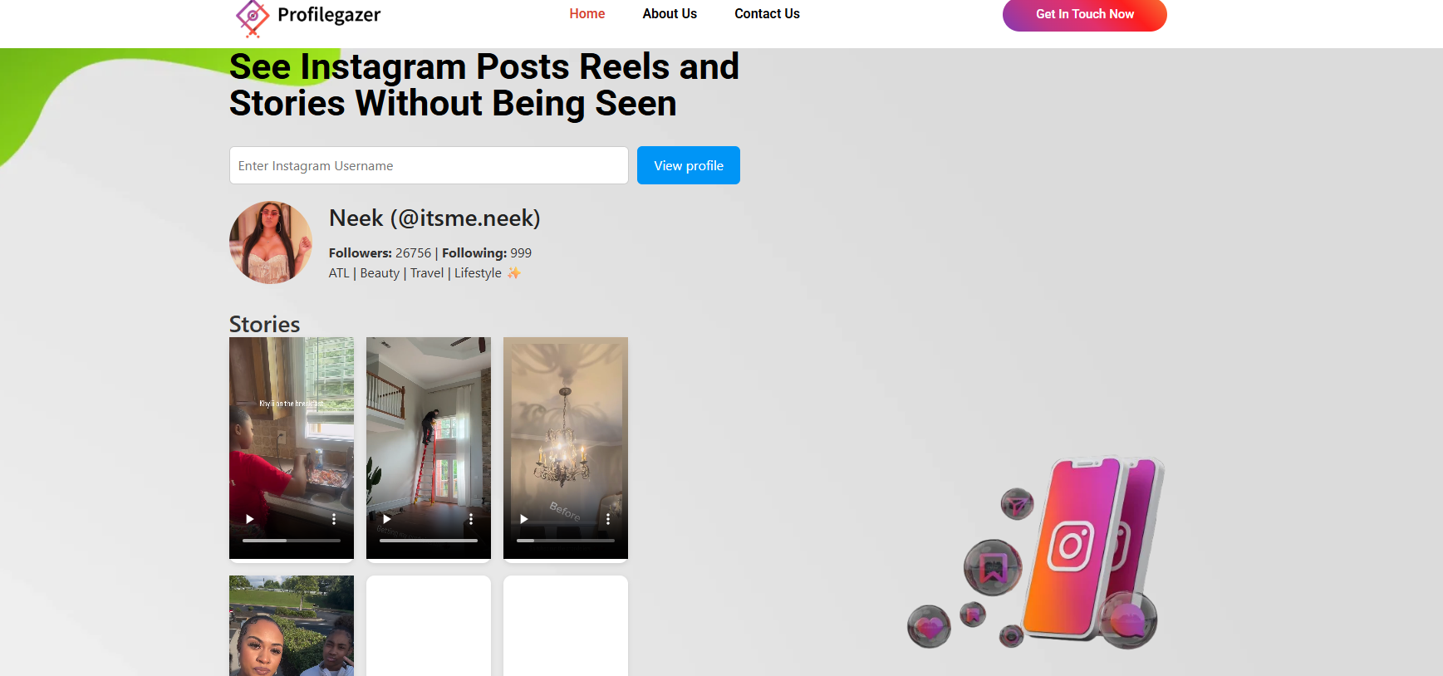Click the Following: 999 text
Screen dimensions: 1443x676
click(487, 253)
